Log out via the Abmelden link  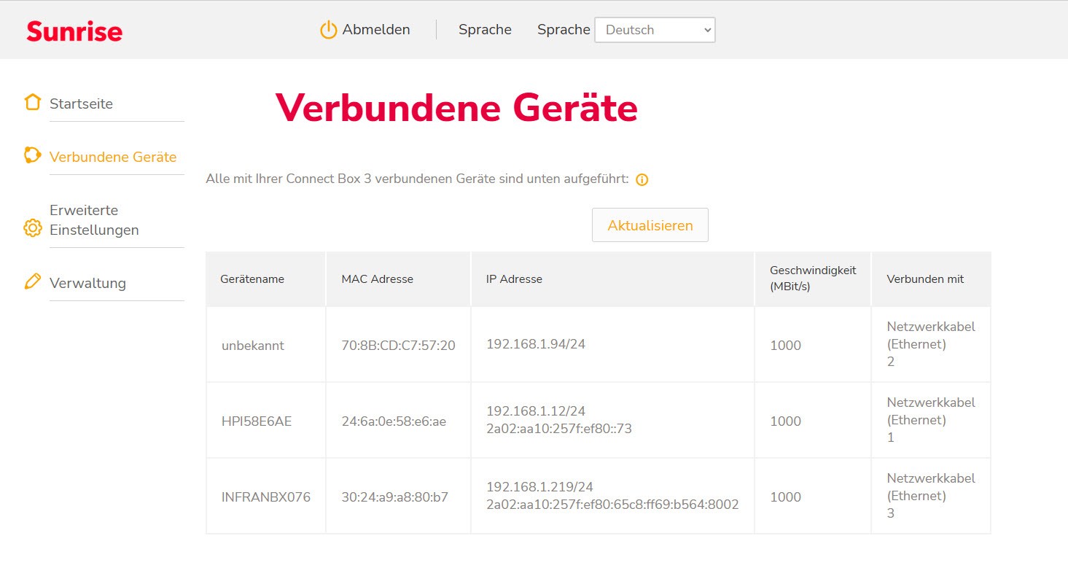tap(375, 30)
